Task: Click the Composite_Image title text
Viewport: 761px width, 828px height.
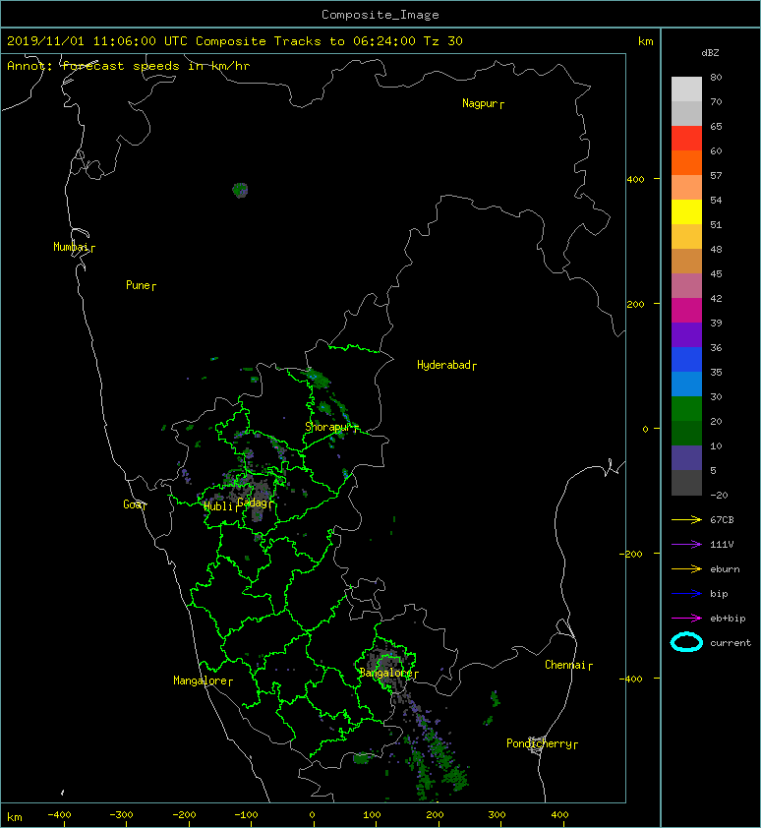Action: (380, 15)
